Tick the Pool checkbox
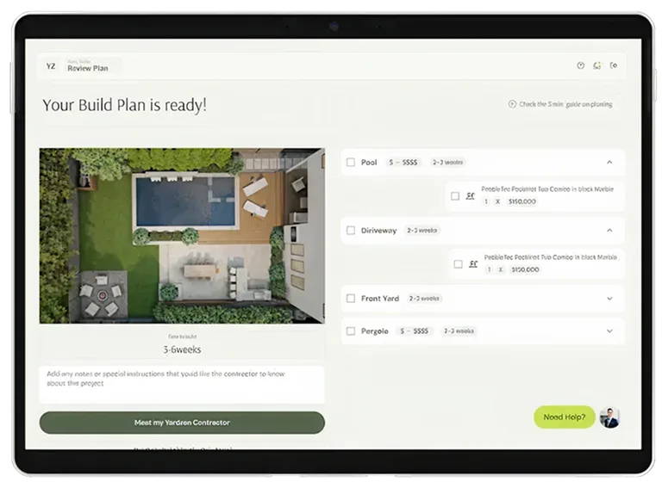Screen dimensions: 662x482 click(351, 163)
